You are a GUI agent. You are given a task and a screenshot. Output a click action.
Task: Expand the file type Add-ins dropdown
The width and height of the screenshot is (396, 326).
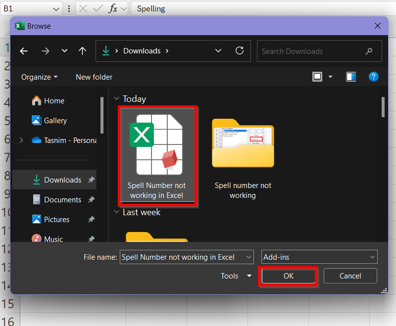tap(372, 257)
